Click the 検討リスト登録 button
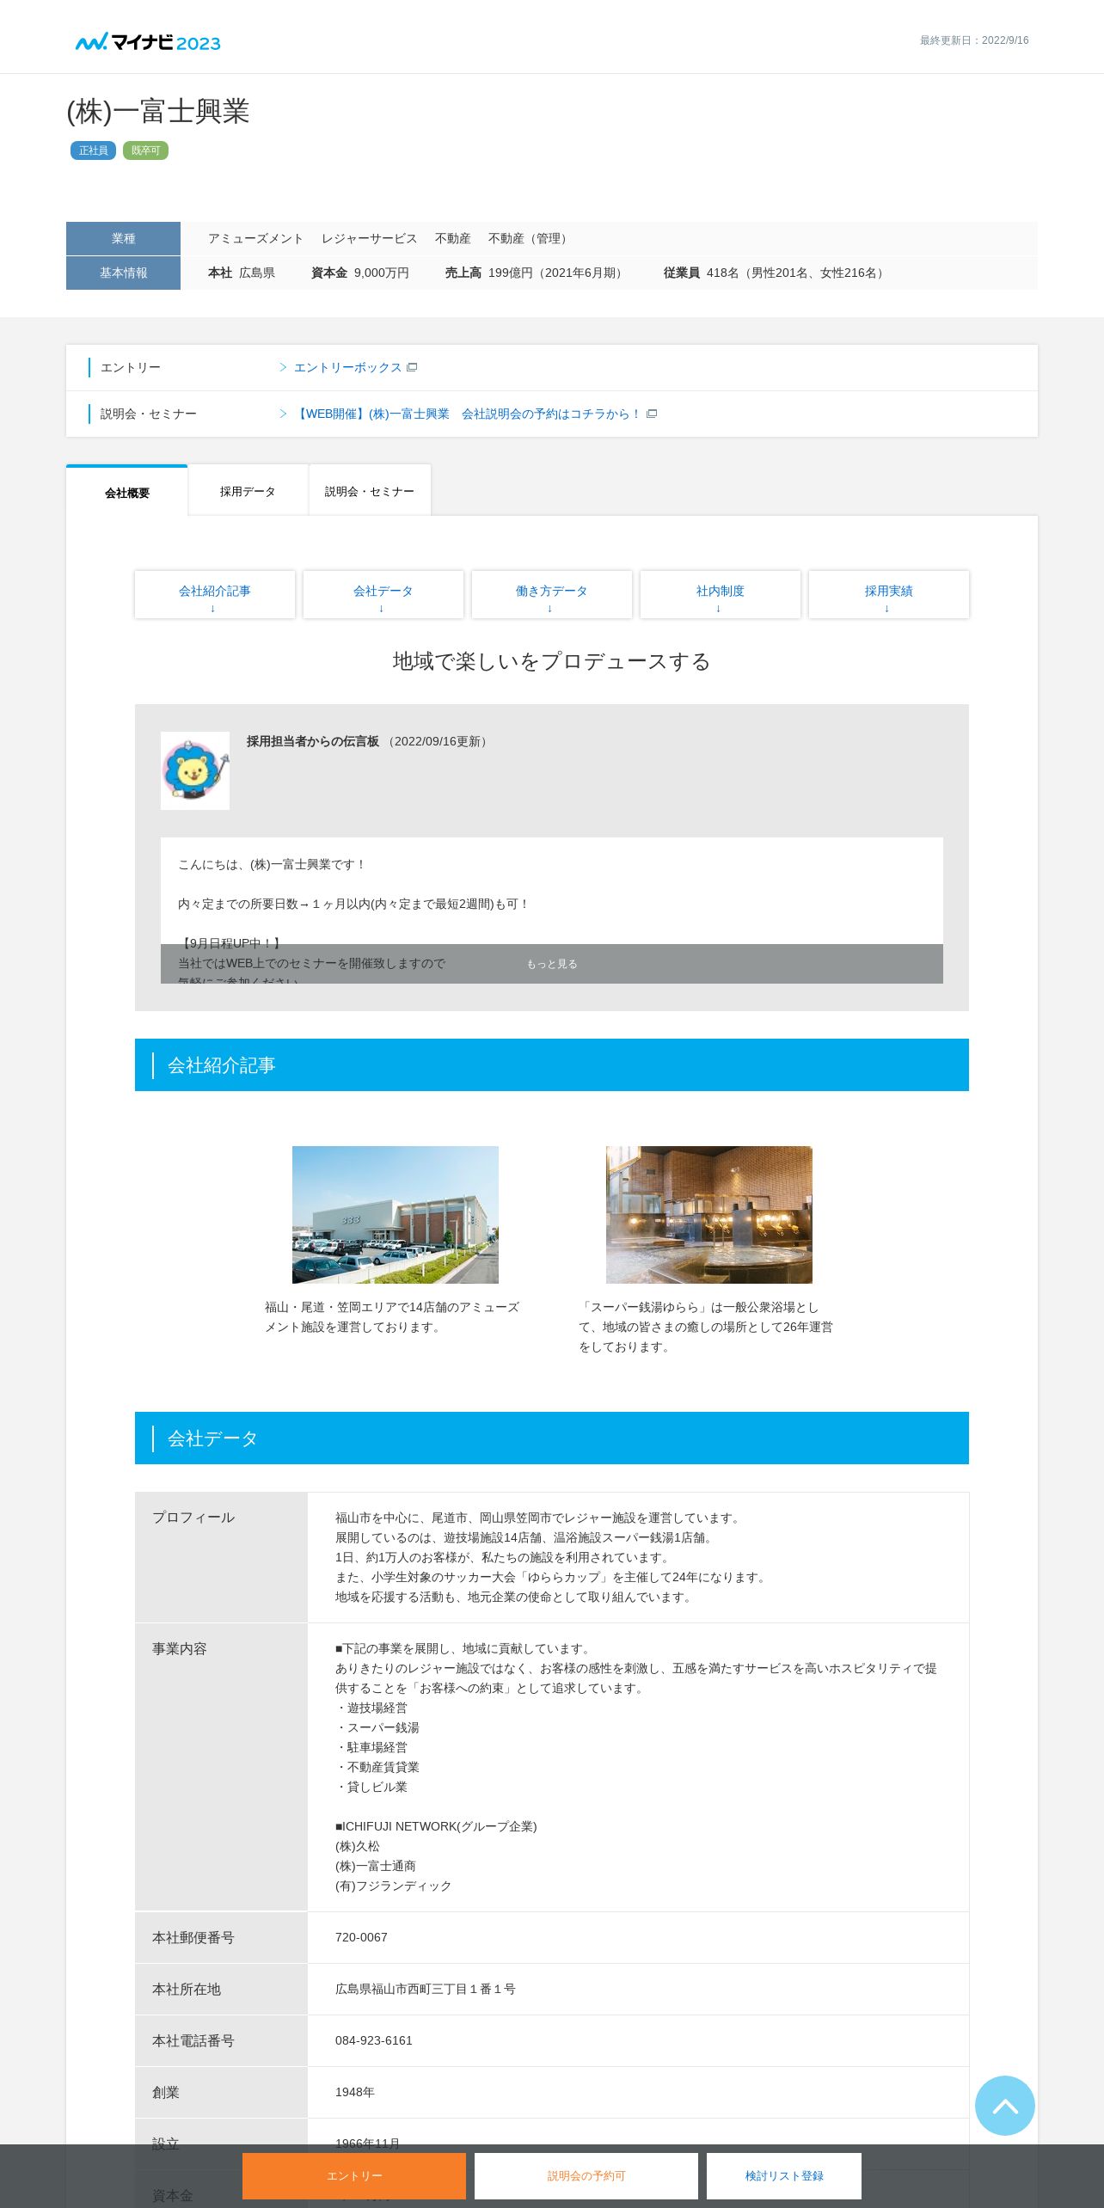 [784, 2175]
